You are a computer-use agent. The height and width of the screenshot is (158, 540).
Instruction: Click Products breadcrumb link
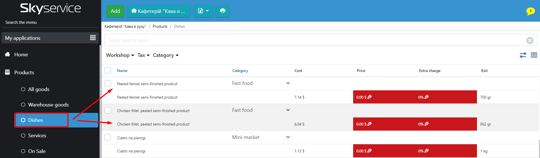160,26
